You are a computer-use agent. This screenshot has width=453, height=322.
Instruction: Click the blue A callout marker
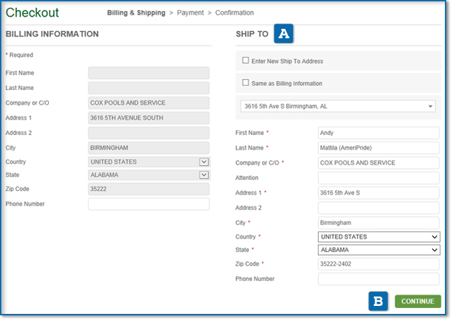[x=284, y=34]
